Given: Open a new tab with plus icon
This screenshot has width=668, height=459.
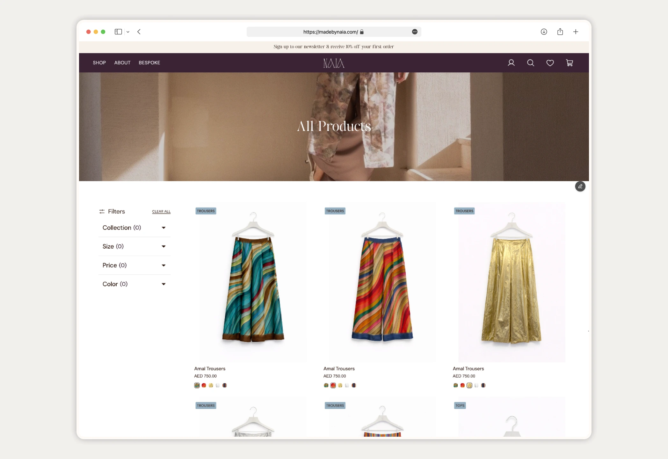Looking at the screenshot, I should tap(576, 32).
